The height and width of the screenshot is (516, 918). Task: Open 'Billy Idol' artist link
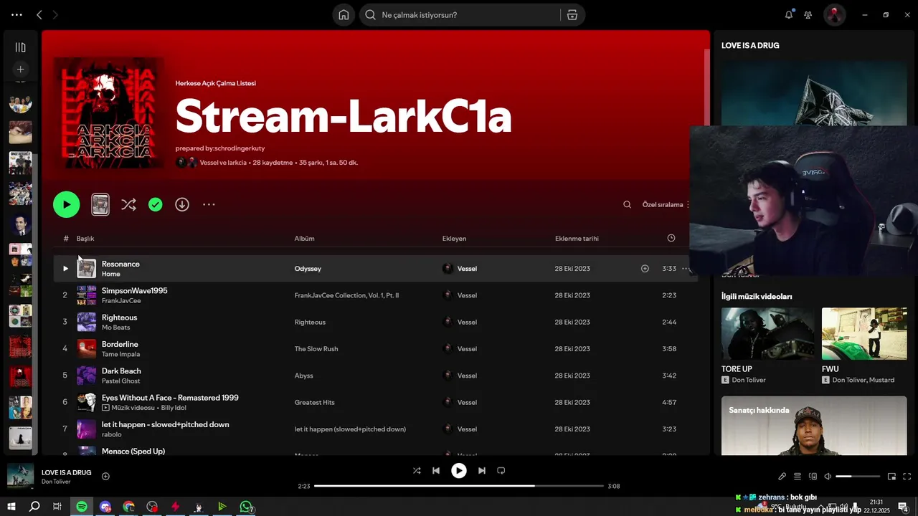174,408
